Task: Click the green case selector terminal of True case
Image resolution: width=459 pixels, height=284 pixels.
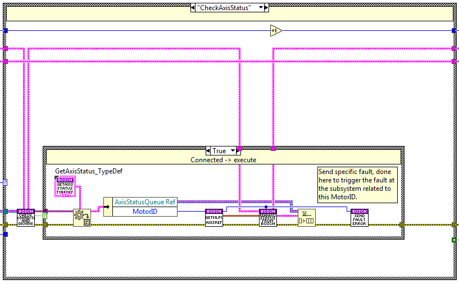Action: click(x=45, y=216)
